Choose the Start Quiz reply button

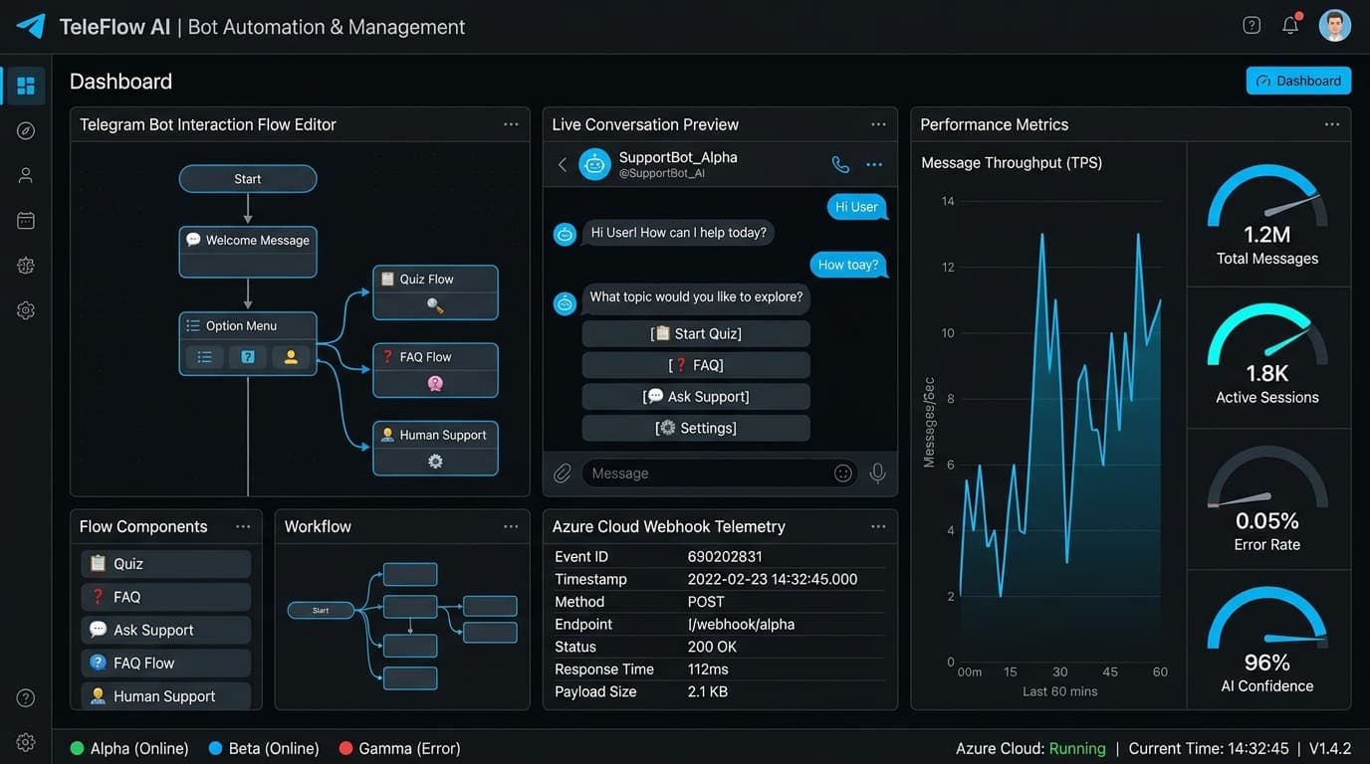coord(696,333)
